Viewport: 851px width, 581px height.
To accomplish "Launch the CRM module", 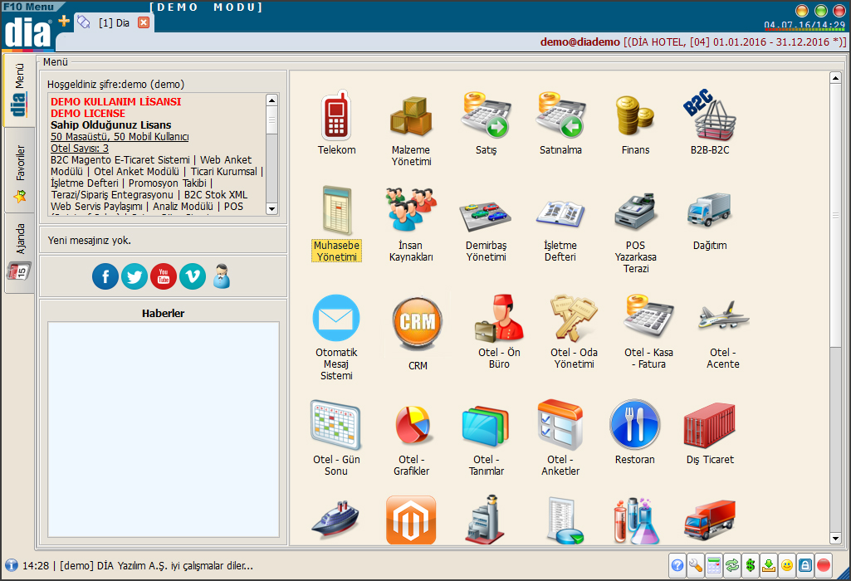I will click(418, 334).
